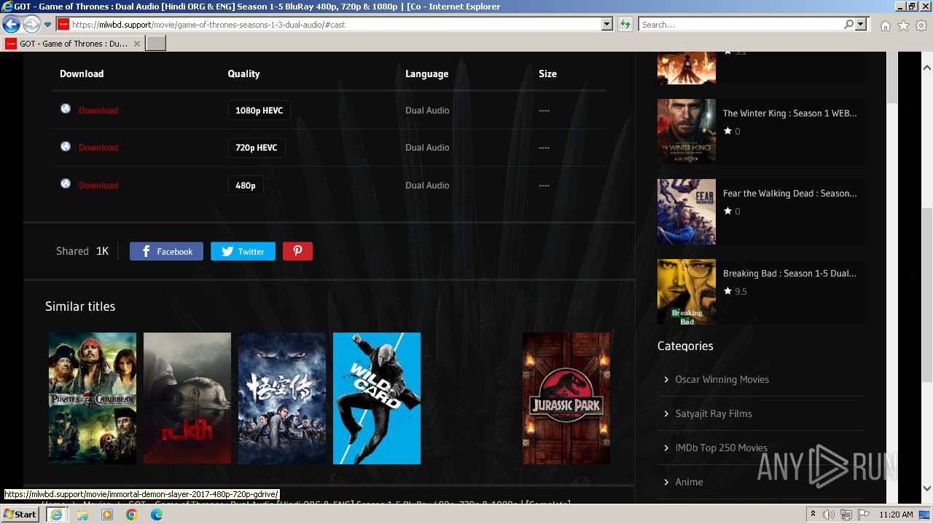The width and height of the screenshot is (933, 524).
Task: Click the taskbar clock 11:20 AM
Action: click(896, 515)
